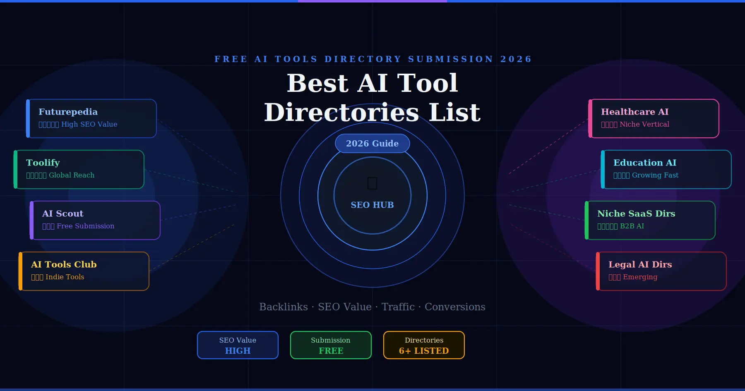
Task: Click the "Emerging" label under Legal AI Dirs
Action: (x=640, y=277)
